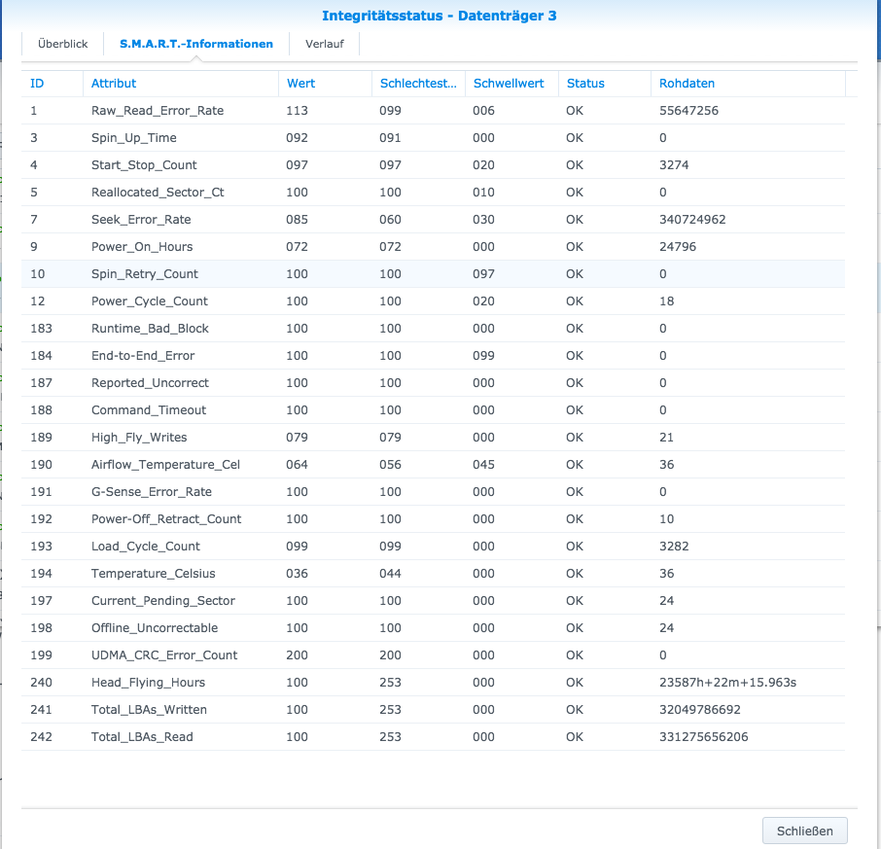
Task: Click raw data value 32049786692
Action: [x=699, y=710]
